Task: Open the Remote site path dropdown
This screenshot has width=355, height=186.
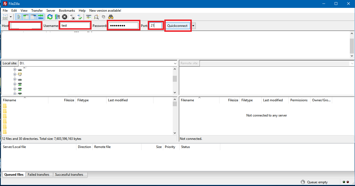Action: pyautogui.click(x=352, y=63)
